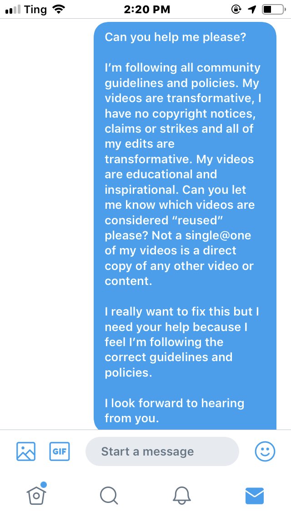
Task: Tap the location arrow status icon
Action: pyautogui.click(x=252, y=10)
